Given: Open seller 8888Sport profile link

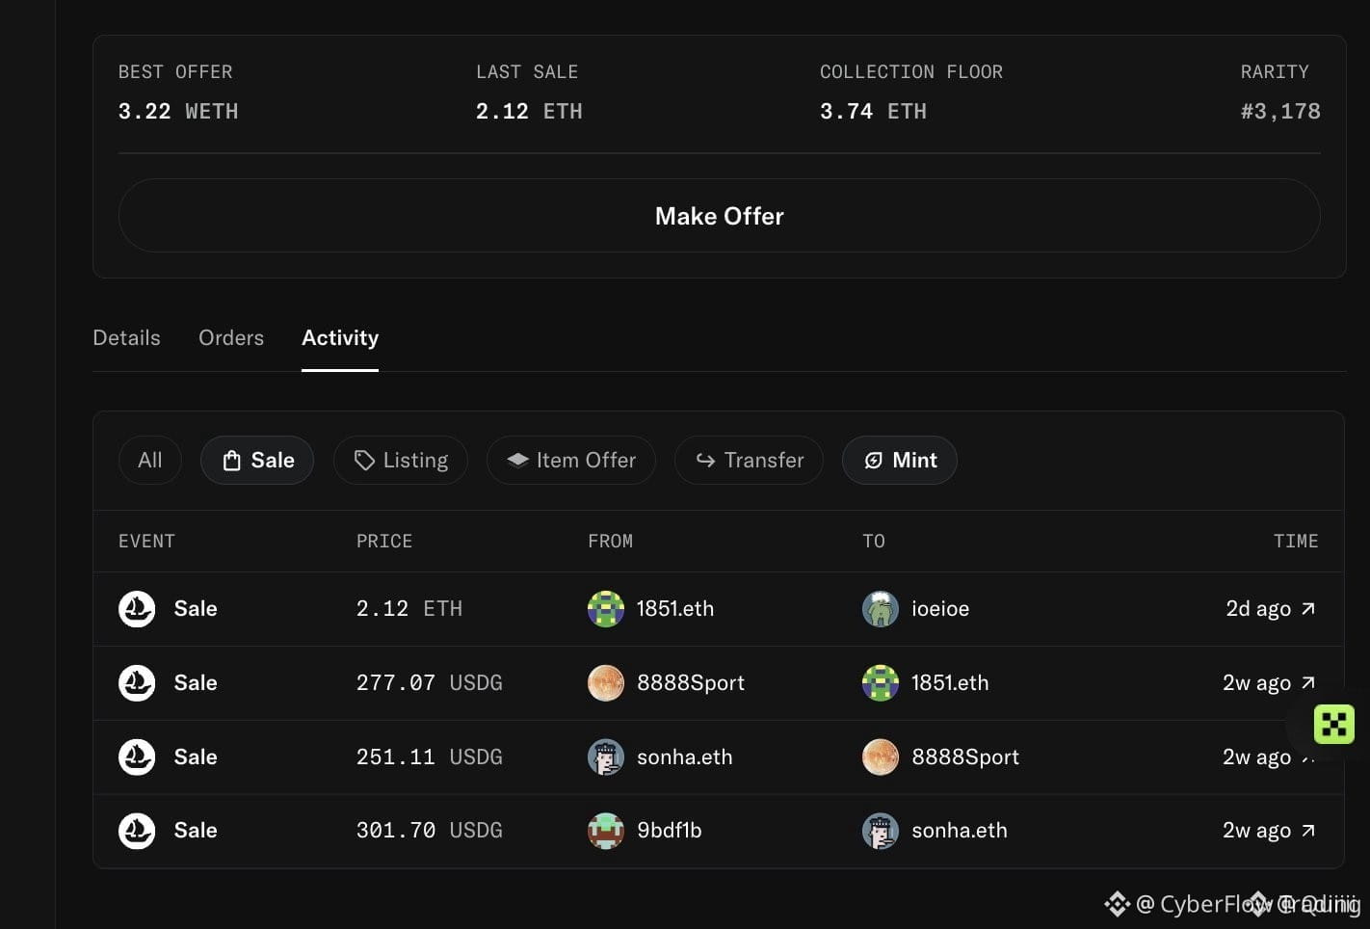Looking at the screenshot, I should tap(691, 683).
